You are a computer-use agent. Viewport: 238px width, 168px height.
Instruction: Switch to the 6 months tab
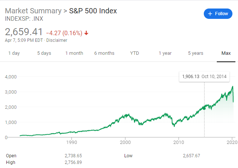pyautogui.click(x=104, y=53)
